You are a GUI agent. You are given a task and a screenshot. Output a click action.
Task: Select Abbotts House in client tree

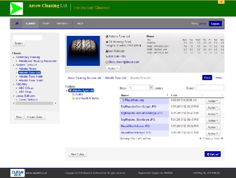(x=28, y=69)
